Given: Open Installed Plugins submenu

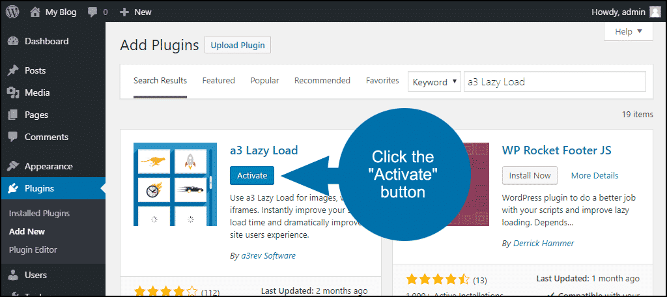Looking at the screenshot, I should tap(39, 214).
